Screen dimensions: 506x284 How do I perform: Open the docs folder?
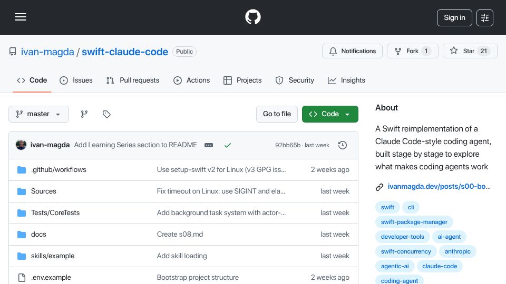point(38,235)
